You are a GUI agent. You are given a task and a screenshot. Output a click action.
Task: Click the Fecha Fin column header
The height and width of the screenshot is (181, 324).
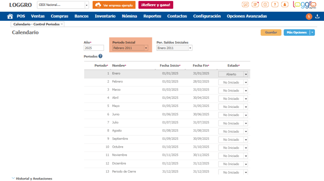click(201, 65)
